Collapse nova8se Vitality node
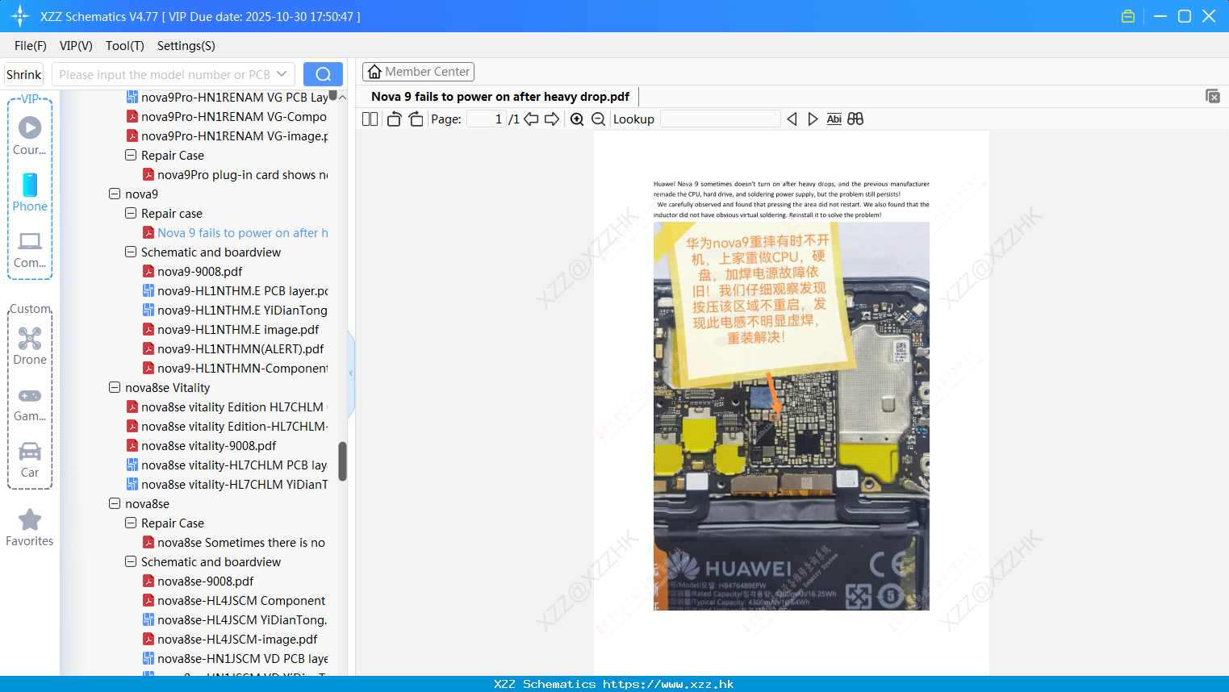The height and width of the screenshot is (692, 1229). pyautogui.click(x=115, y=387)
